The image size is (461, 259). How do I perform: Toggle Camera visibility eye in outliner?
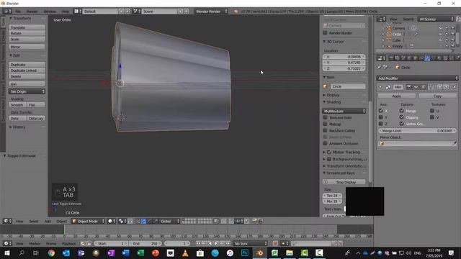pos(440,28)
